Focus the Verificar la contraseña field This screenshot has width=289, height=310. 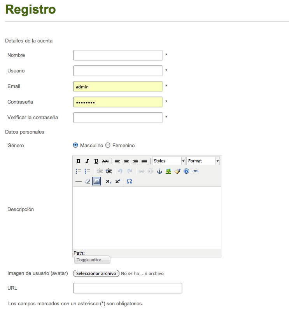[x=118, y=118]
